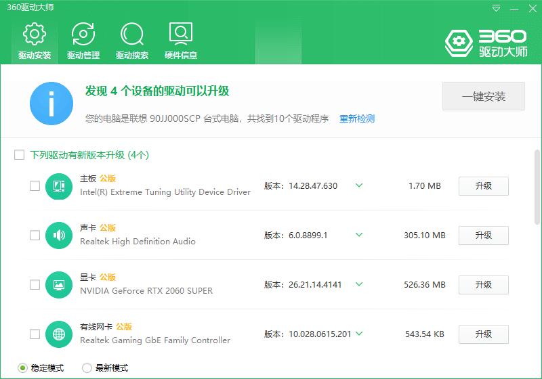Open the title bar dropdown menu arrow
The image size is (542, 379).
tap(497, 8)
